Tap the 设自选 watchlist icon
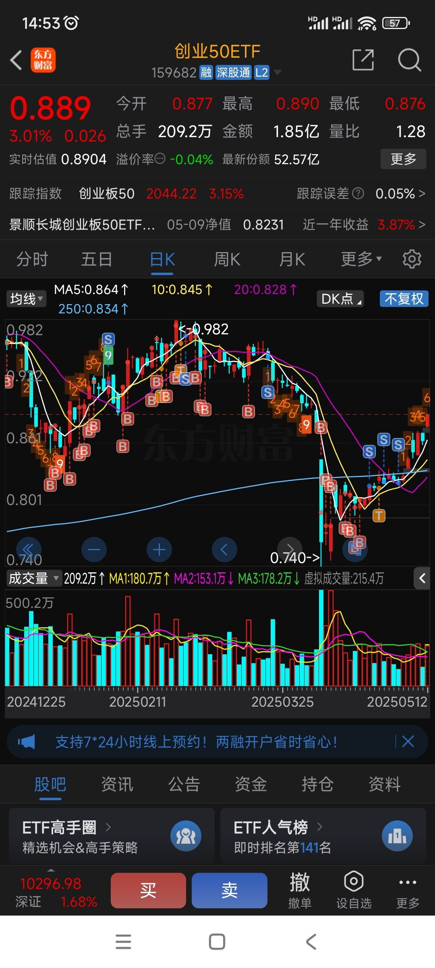This screenshot has width=435, height=968. click(354, 891)
